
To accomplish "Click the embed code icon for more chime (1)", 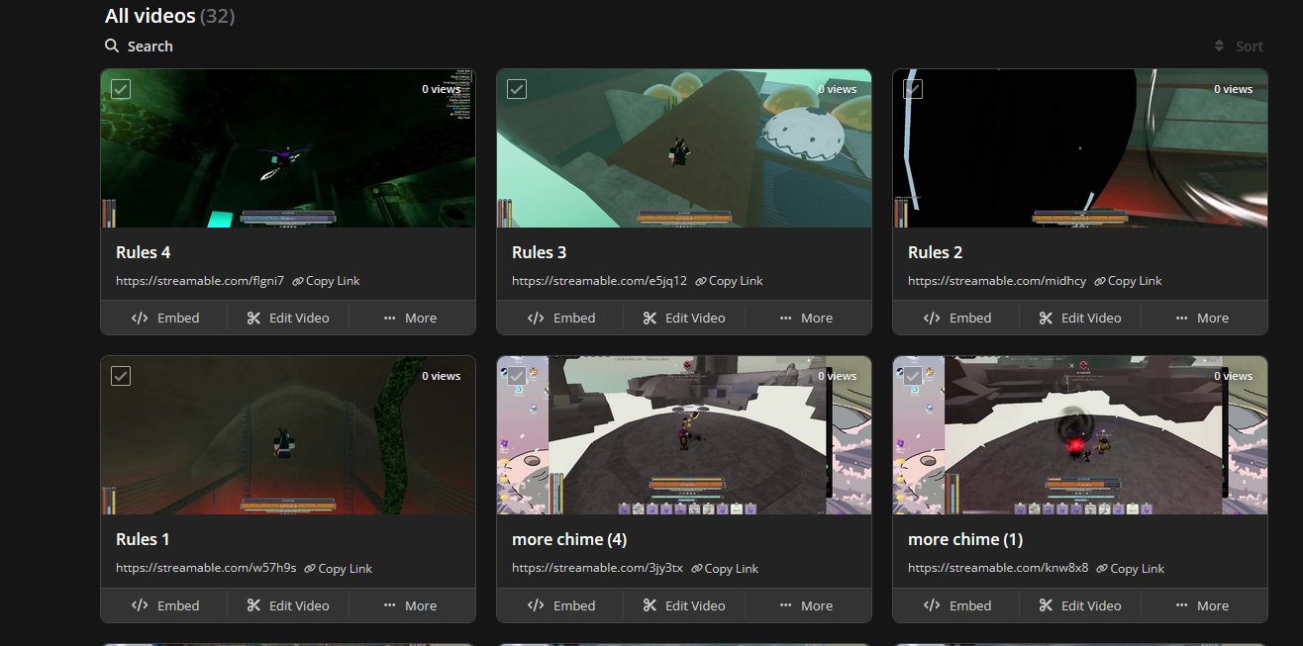I will 932,606.
